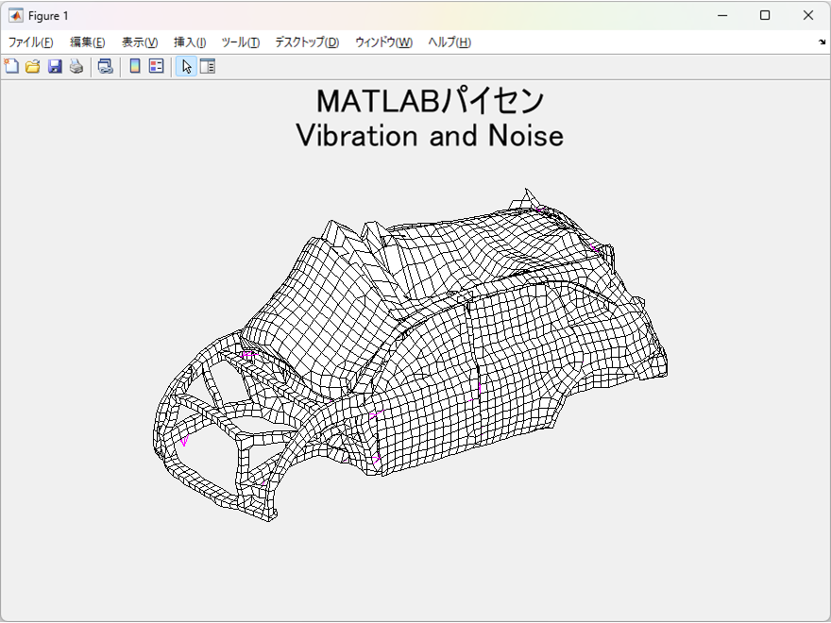Click the Link Plot toolbar icon
Viewport: 831px width, 623px height.
(x=106, y=66)
